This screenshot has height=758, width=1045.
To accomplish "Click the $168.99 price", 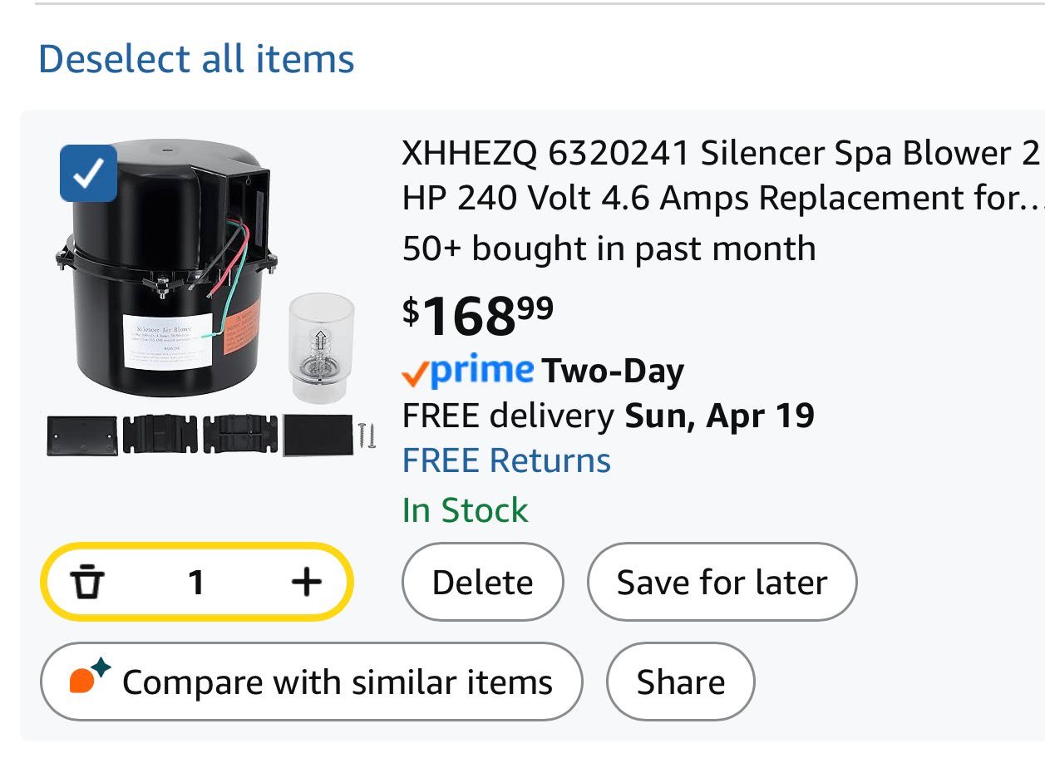I will pyautogui.click(x=477, y=315).
